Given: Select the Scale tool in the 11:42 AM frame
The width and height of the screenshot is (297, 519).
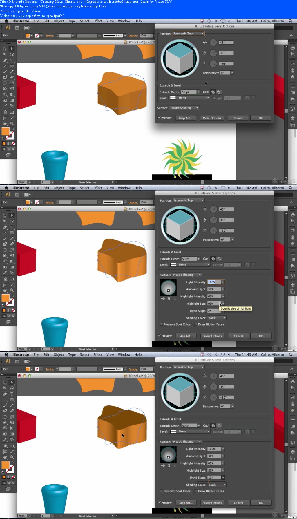Looking at the screenshot, I should point(12,250).
